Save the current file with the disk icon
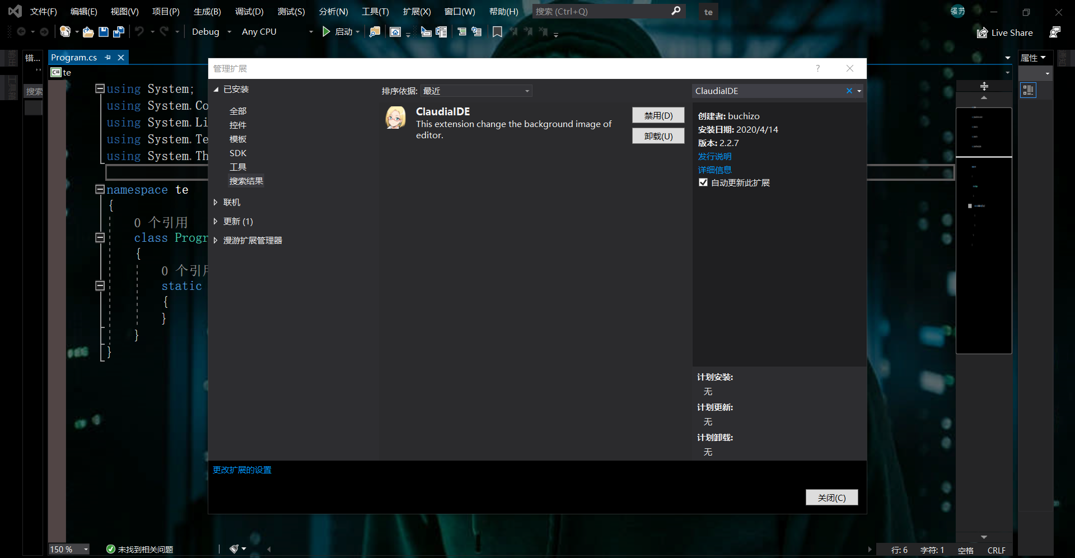The height and width of the screenshot is (558, 1075). click(104, 32)
